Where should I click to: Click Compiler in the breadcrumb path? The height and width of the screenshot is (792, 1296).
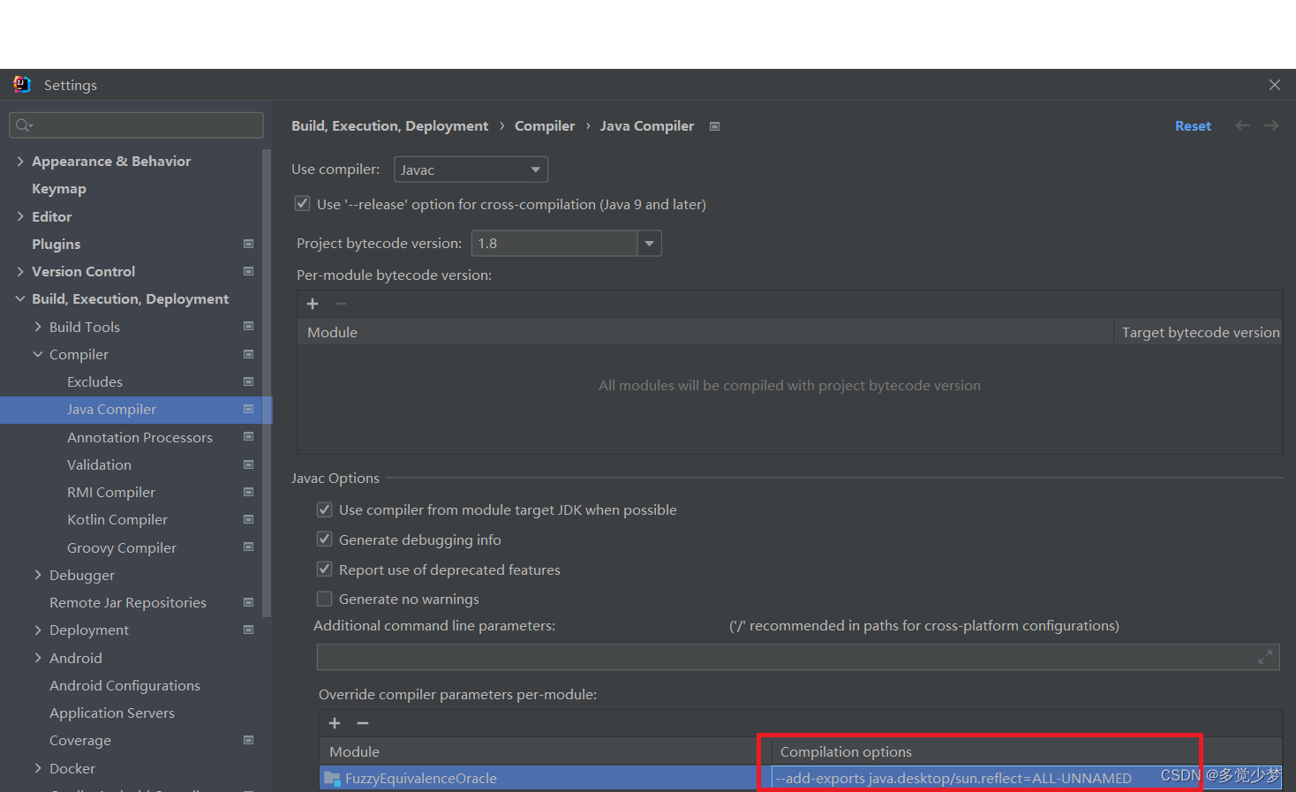(x=545, y=125)
